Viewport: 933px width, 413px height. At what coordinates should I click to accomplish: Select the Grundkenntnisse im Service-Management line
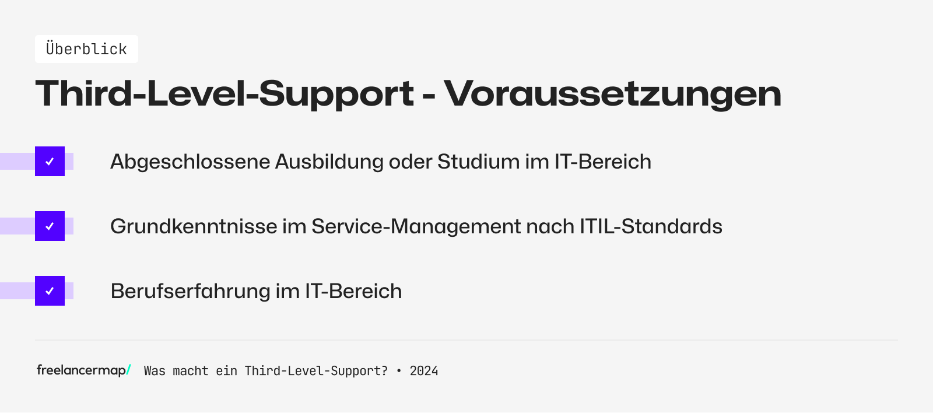(x=416, y=226)
